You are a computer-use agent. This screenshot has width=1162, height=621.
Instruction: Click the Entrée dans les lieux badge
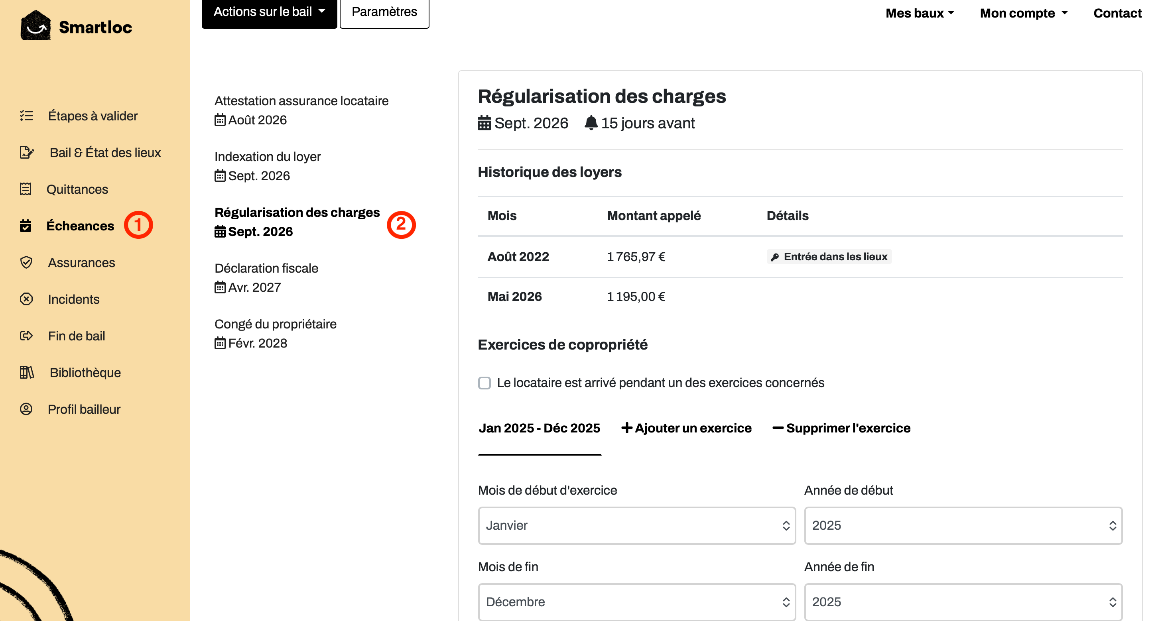[x=829, y=257]
